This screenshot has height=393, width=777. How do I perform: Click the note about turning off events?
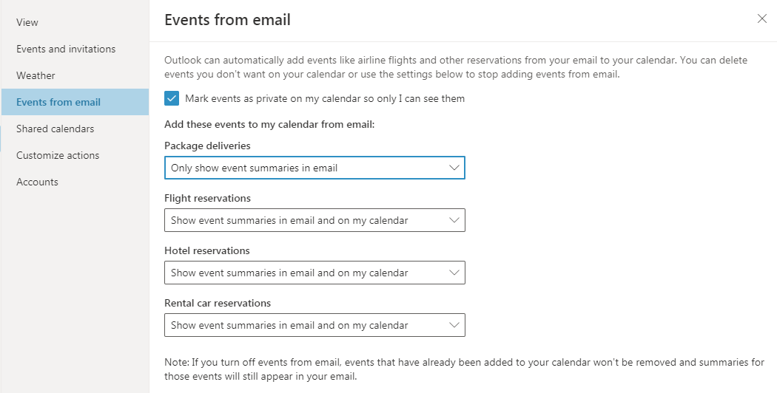[465, 369]
